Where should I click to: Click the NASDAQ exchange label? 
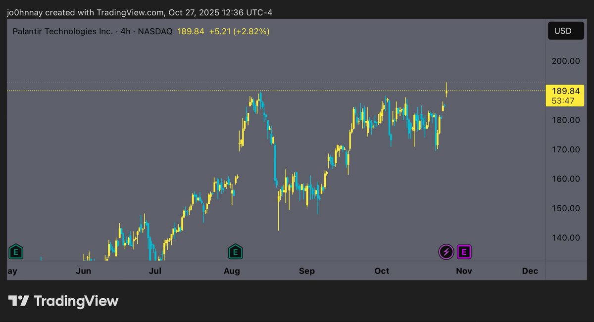click(155, 31)
